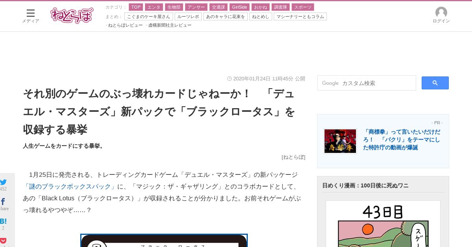The width and height of the screenshot is (472, 247).
Task: Open the 虚構新聞社主レビュー link
Action: [x=170, y=25]
